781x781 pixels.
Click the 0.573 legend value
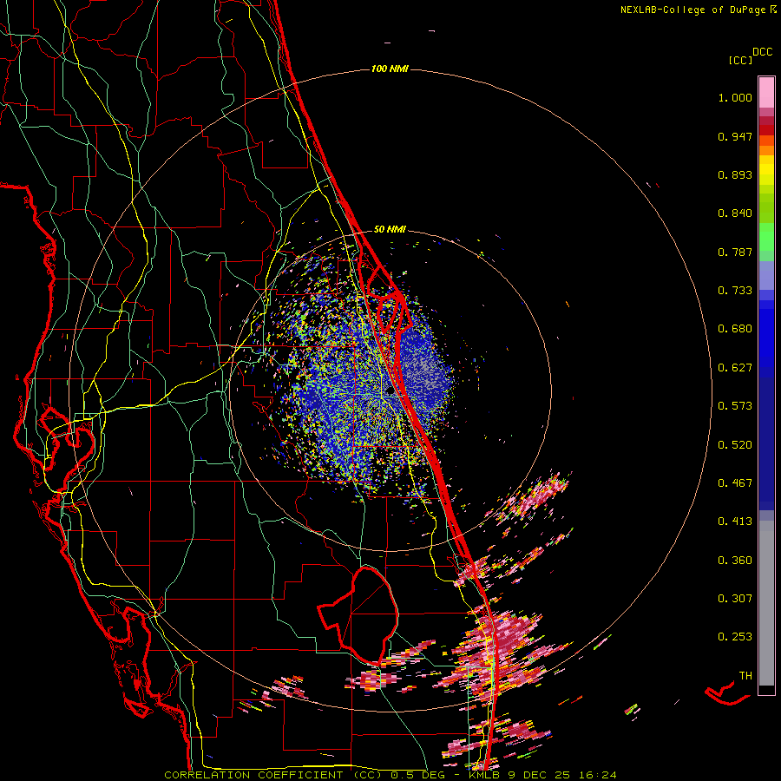pyautogui.click(x=735, y=406)
